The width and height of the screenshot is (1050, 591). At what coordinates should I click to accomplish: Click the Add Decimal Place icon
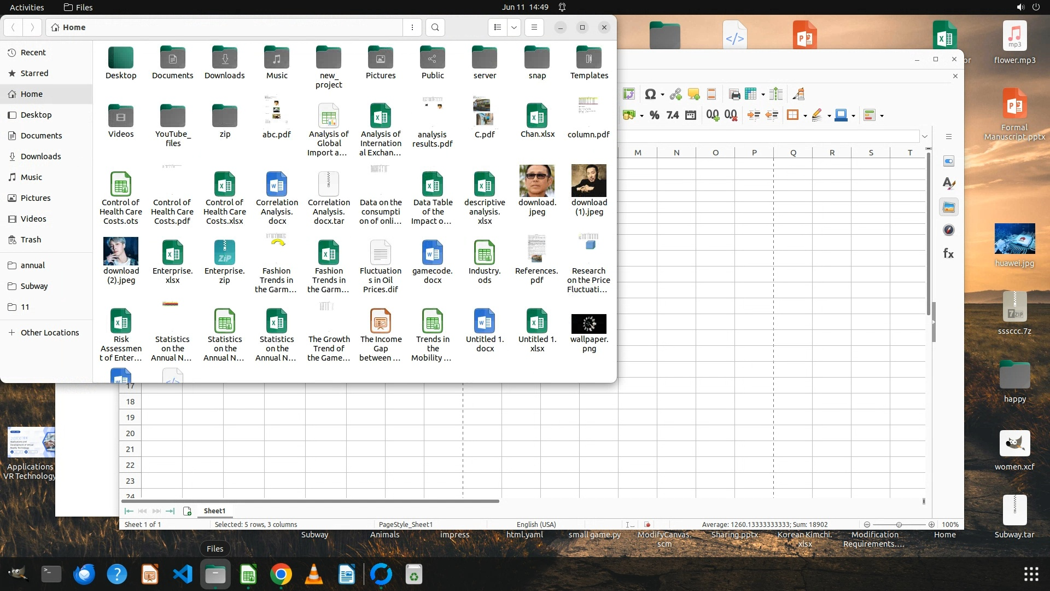(x=712, y=115)
